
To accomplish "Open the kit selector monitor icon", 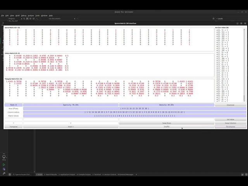I will tap(4, 157).
